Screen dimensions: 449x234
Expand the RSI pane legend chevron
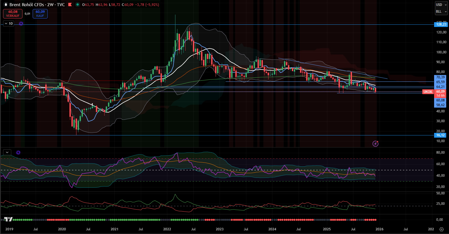click(7, 152)
